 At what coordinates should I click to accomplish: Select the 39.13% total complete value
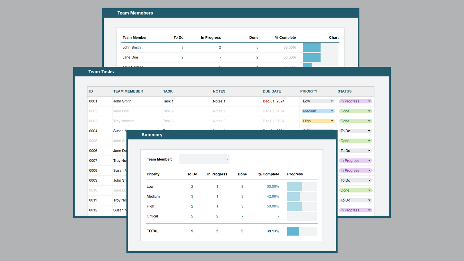point(273,231)
